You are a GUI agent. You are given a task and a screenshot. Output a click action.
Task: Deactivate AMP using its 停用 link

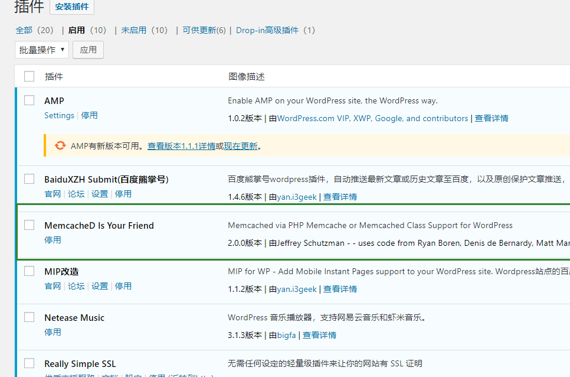89,115
